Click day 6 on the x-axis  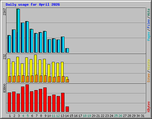click(32, 116)
